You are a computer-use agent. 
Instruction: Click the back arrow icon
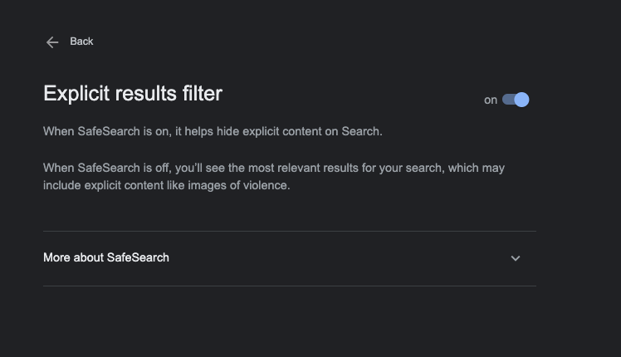(52, 42)
